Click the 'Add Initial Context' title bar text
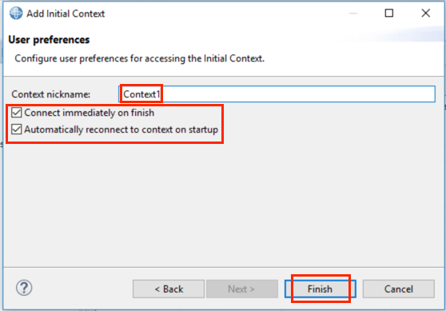446x311 pixels. pyautogui.click(x=66, y=14)
